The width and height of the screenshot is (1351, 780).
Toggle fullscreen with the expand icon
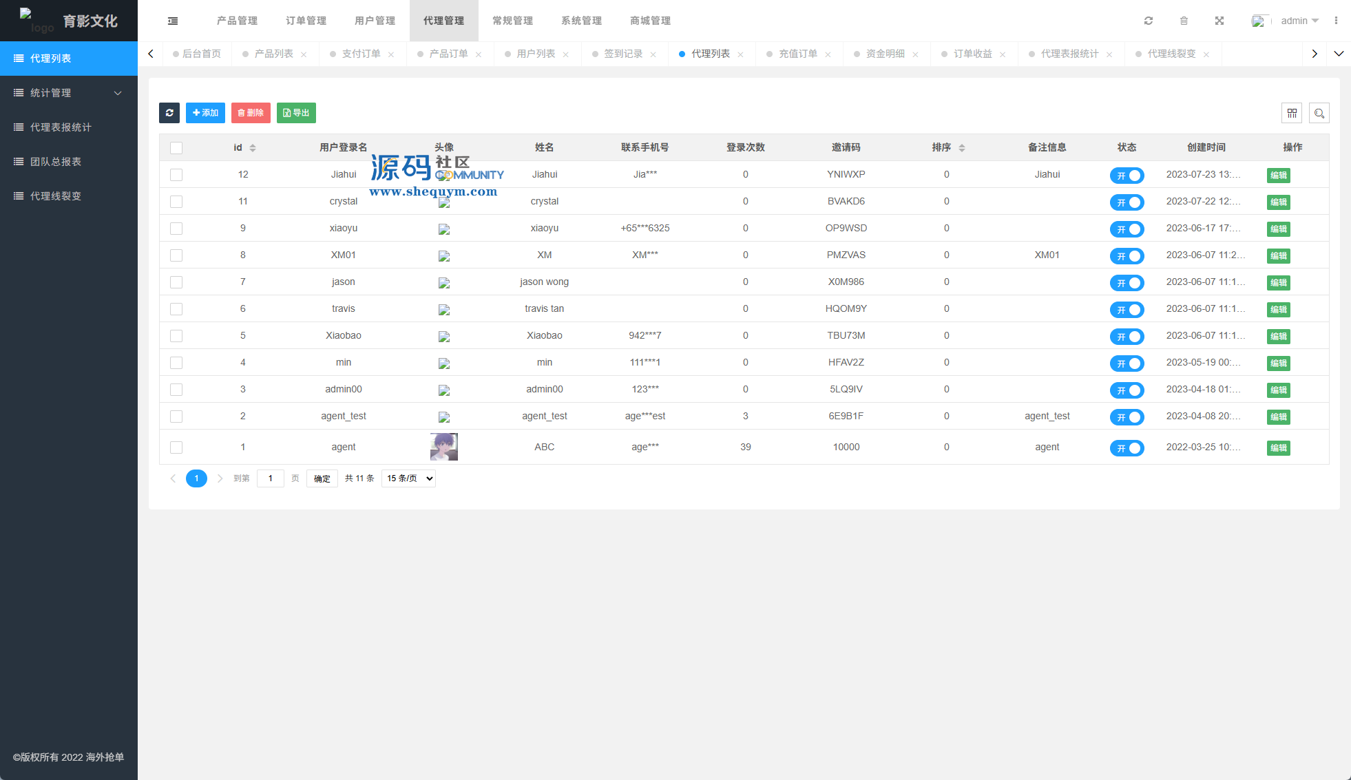1219,21
